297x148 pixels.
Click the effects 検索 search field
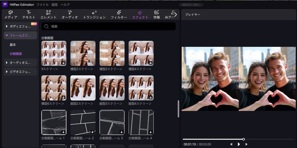tap(108, 26)
